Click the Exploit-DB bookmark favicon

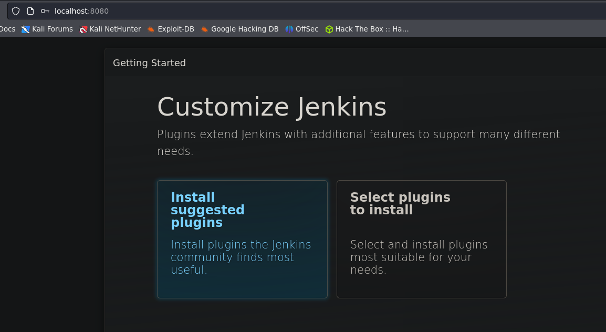coord(151,29)
